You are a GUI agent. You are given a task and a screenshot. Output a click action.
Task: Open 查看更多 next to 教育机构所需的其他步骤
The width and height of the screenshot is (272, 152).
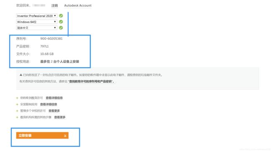[x=60, y=117]
